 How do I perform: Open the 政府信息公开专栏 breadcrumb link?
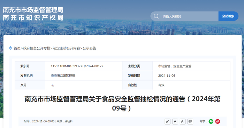click(37, 48)
